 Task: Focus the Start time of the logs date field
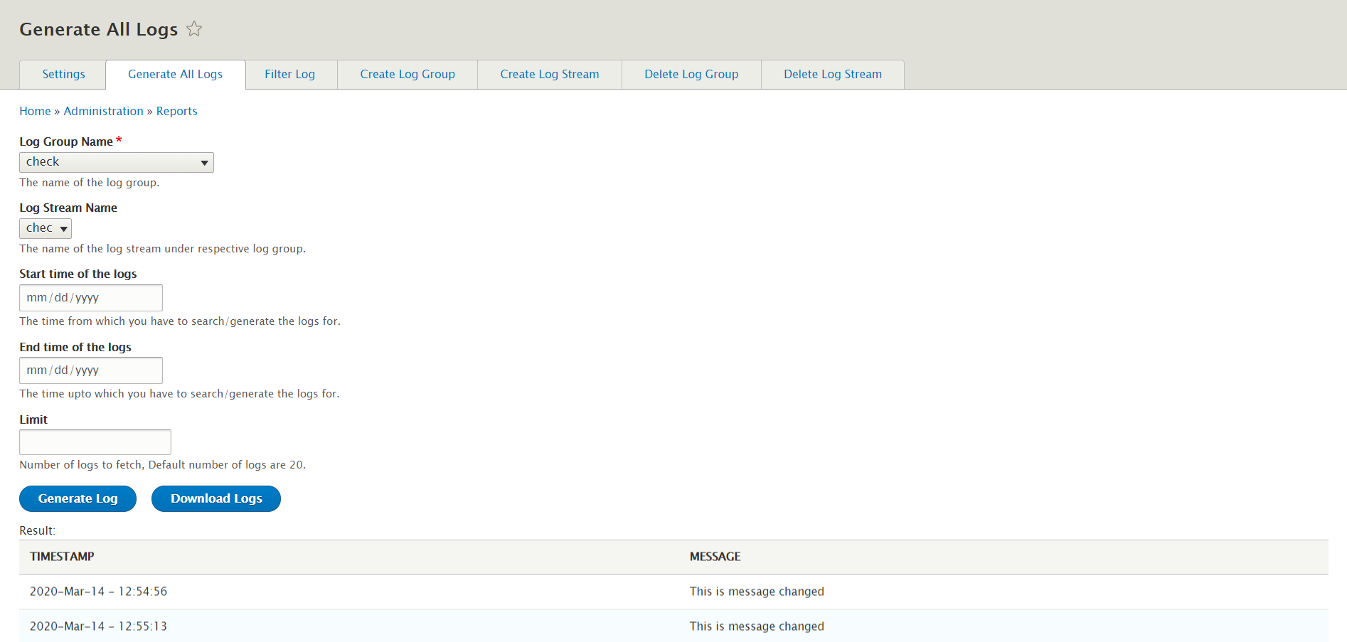pos(91,298)
